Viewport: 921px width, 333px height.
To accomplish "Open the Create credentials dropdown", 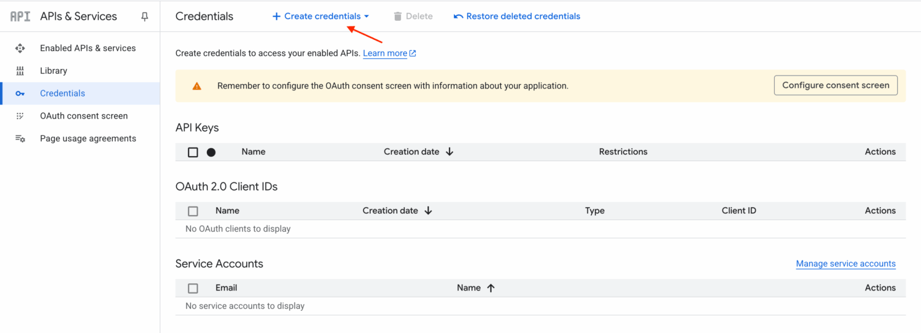I will click(321, 17).
